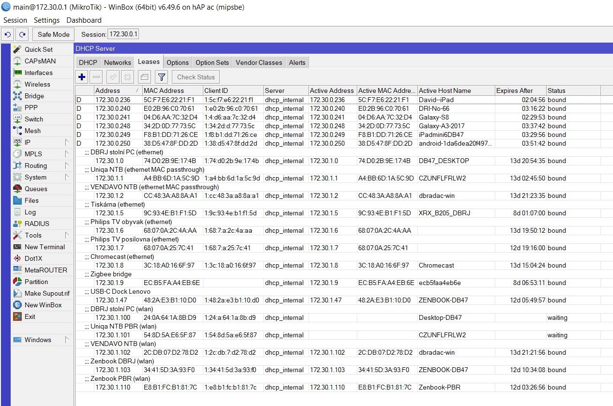Screen dimensions: 613x406
Task: Select the DB47_DESKTOP host name cell
Action: [x=456, y=161]
